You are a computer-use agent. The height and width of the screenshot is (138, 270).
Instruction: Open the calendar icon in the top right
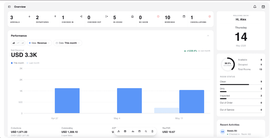pyautogui.click(x=263, y=7)
